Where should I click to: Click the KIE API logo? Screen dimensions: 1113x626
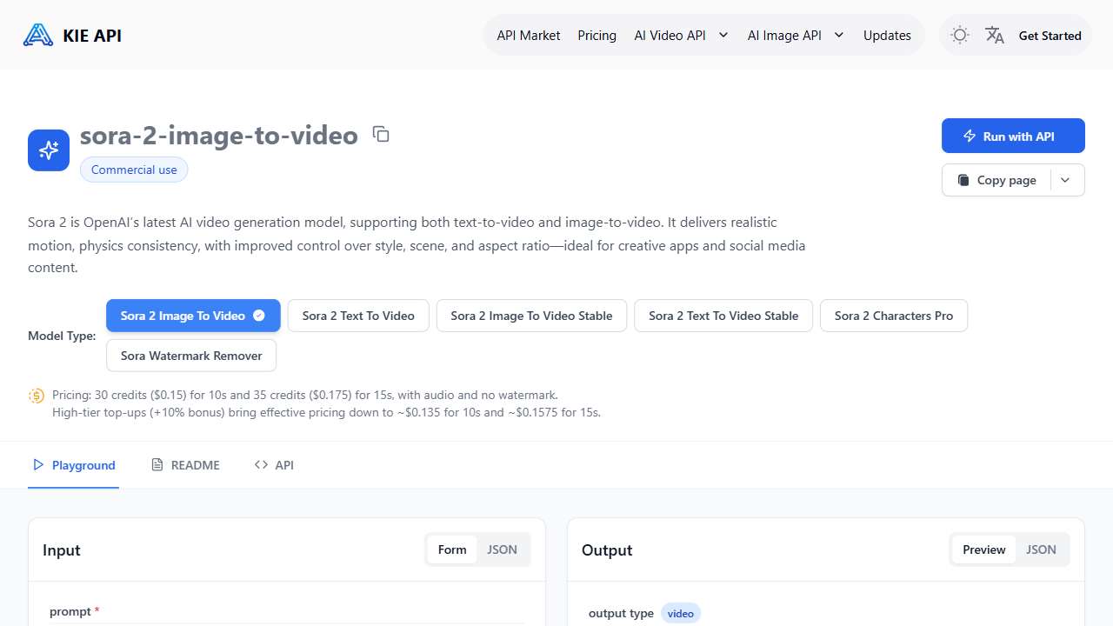coord(72,35)
